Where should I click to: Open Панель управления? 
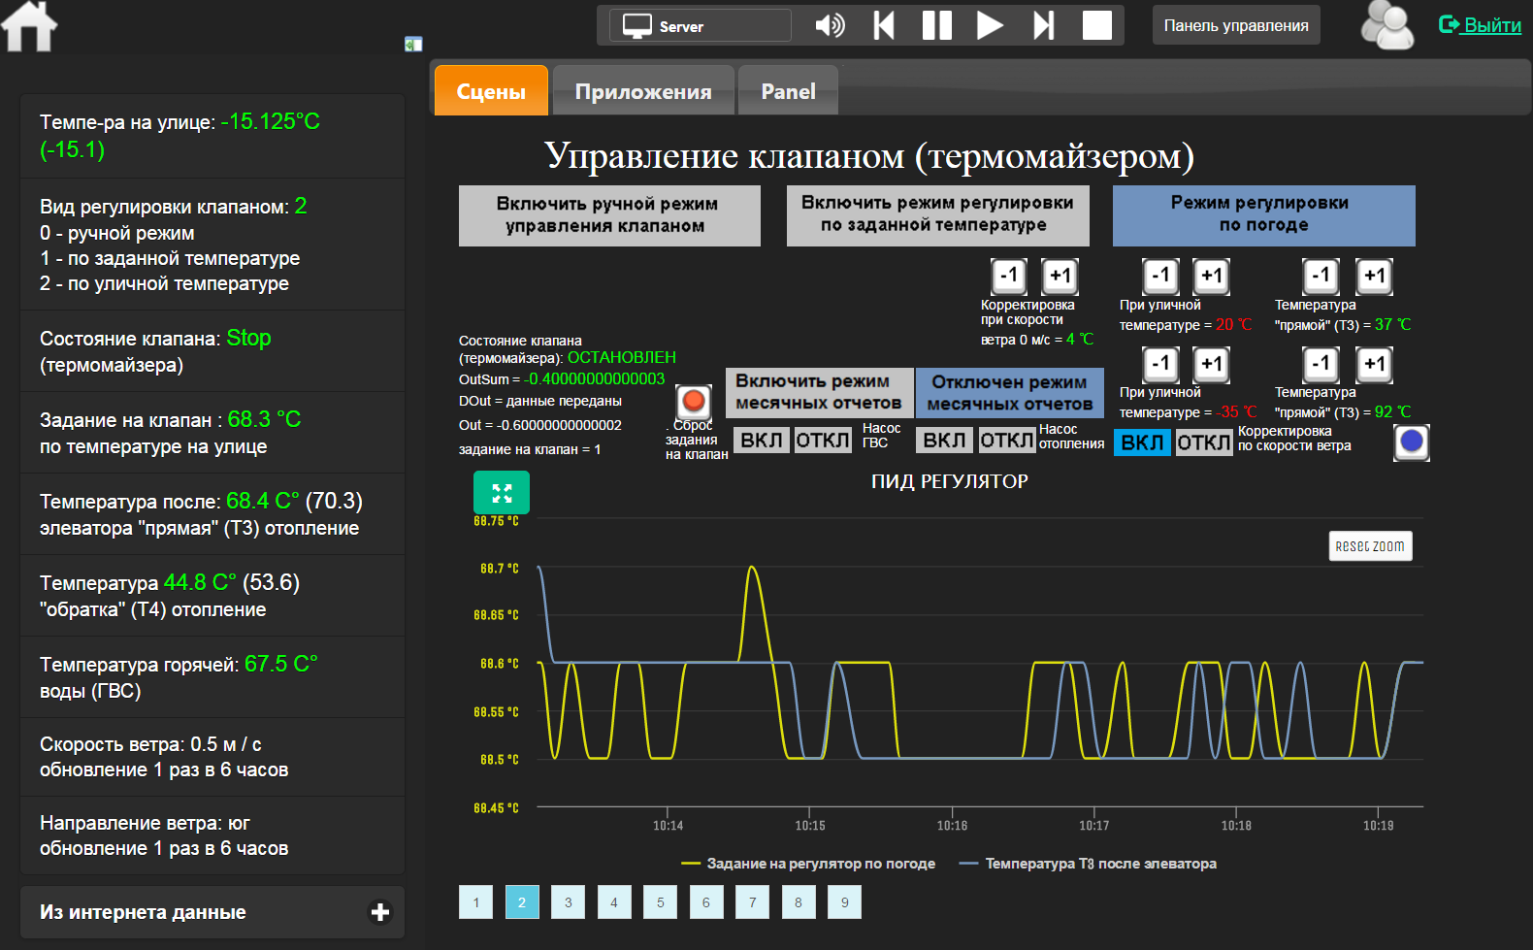click(x=1236, y=25)
